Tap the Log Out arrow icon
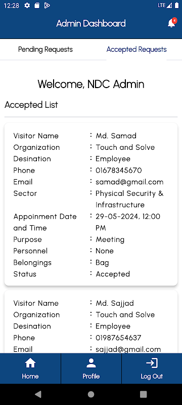The height and width of the screenshot is (405, 182). [152, 363]
